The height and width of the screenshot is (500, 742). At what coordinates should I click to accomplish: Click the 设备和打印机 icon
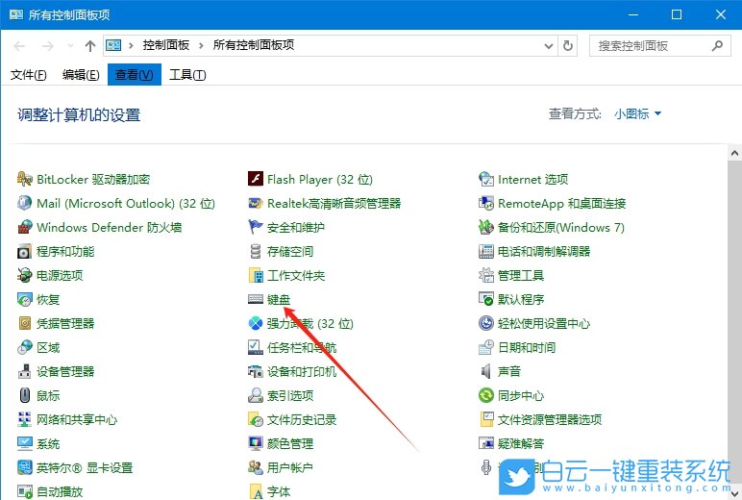[x=256, y=371]
